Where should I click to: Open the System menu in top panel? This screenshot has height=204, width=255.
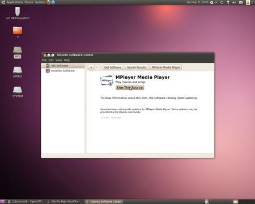pyautogui.click(x=40, y=2)
